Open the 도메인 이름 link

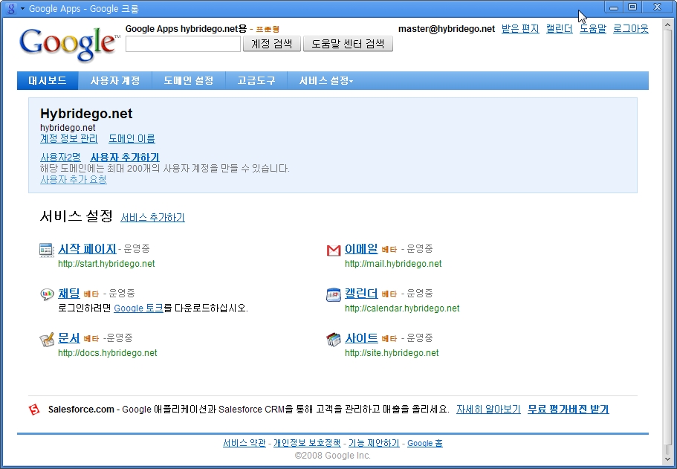[x=132, y=139]
